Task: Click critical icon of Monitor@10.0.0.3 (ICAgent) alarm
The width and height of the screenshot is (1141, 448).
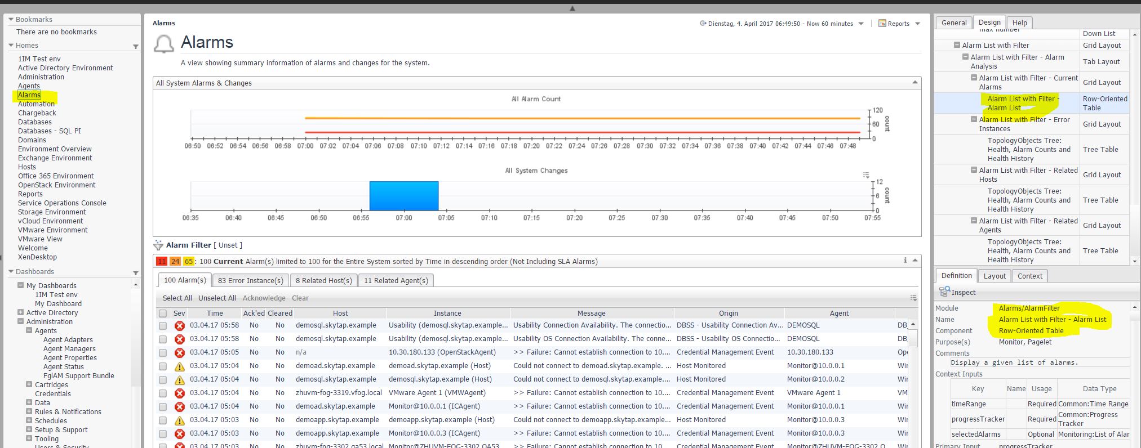Action: [x=179, y=433]
